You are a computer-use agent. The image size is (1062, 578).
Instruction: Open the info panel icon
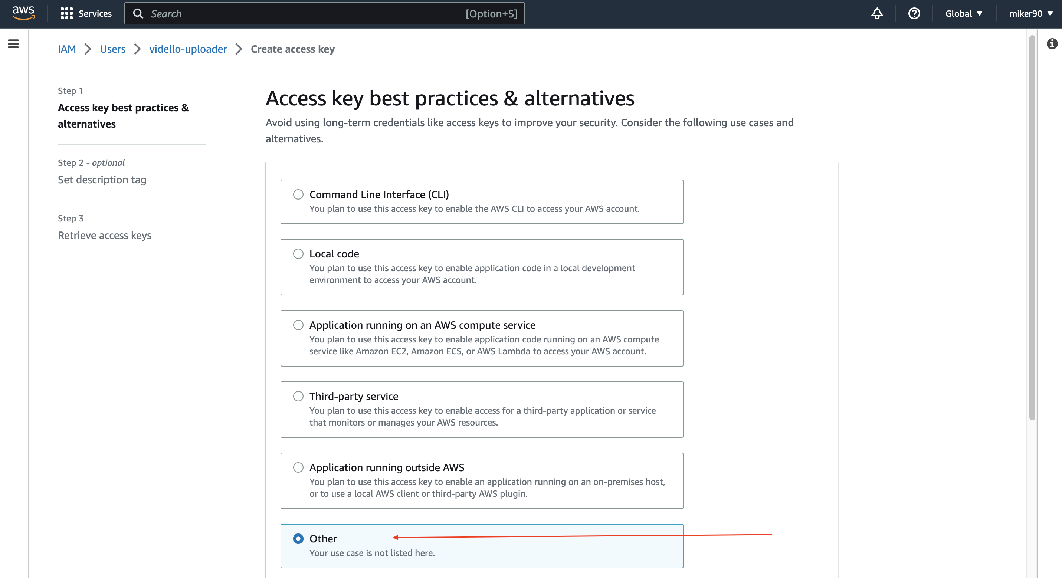click(x=1052, y=44)
